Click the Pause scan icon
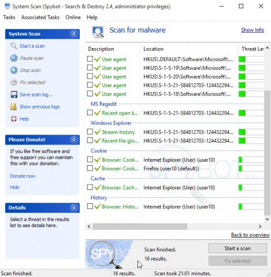This screenshot has height=277, width=271. point(14,58)
